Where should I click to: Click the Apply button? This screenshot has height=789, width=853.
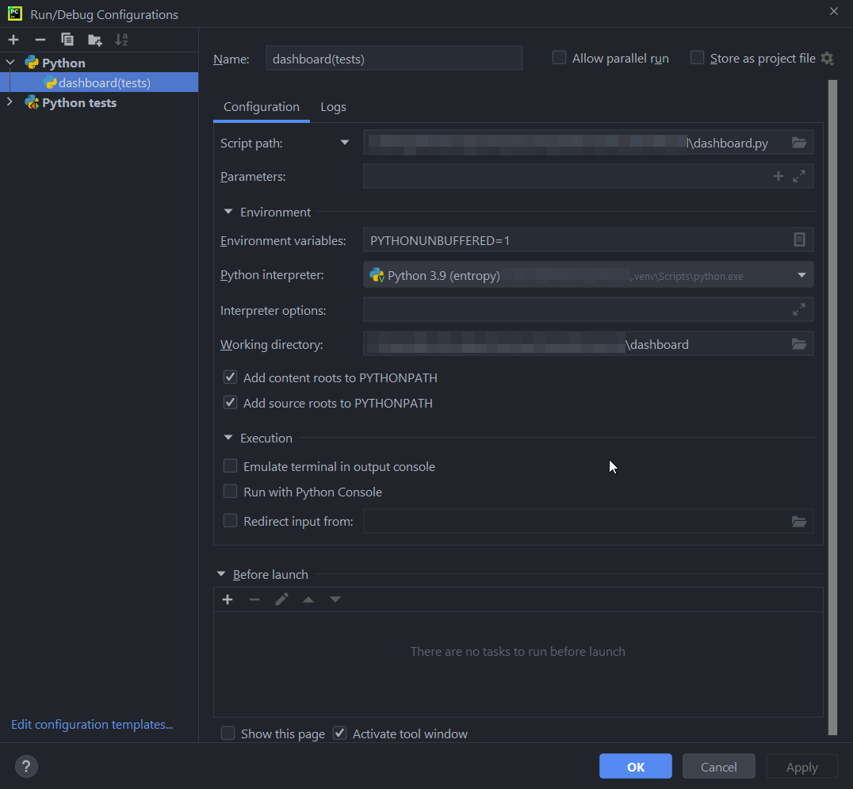(x=801, y=767)
